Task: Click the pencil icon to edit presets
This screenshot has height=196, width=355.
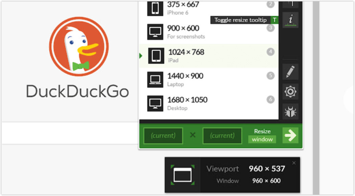Action: click(x=290, y=72)
